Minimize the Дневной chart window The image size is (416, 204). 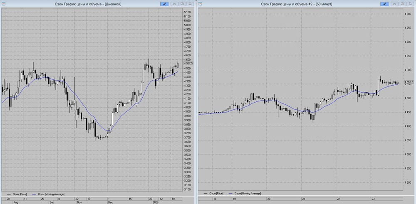click(x=174, y=4)
